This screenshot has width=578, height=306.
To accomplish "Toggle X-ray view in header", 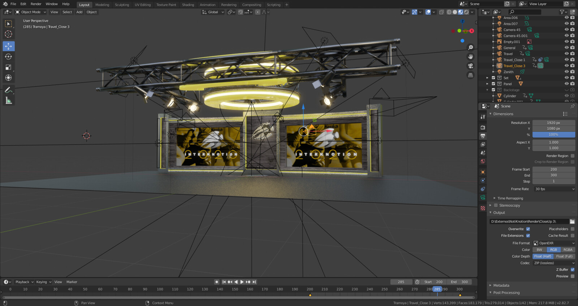I will click(441, 12).
